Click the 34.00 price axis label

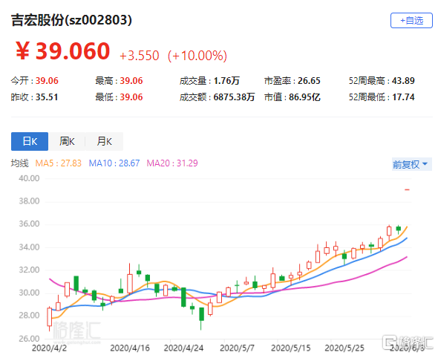29,247
